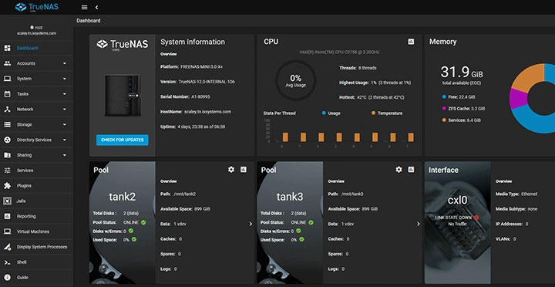
Task: Click the Reporting chart icon
Action: 7,216
